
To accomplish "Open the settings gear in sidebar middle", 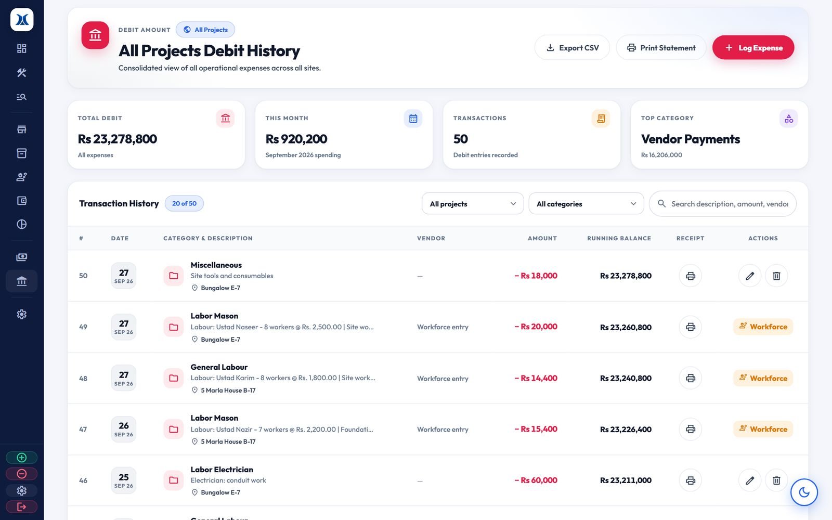I will (x=21, y=314).
